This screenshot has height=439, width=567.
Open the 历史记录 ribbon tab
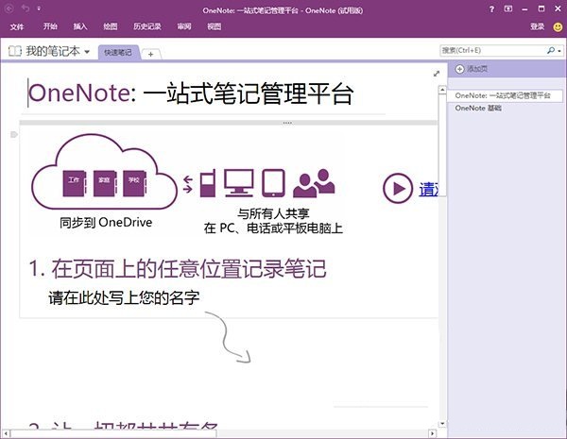146,27
